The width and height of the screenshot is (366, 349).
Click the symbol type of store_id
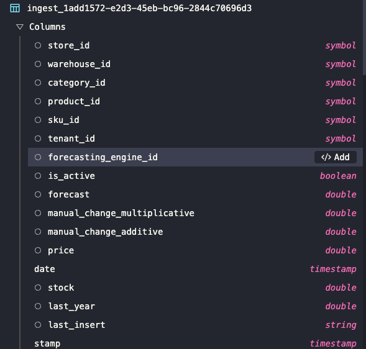[x=341, y=46]
